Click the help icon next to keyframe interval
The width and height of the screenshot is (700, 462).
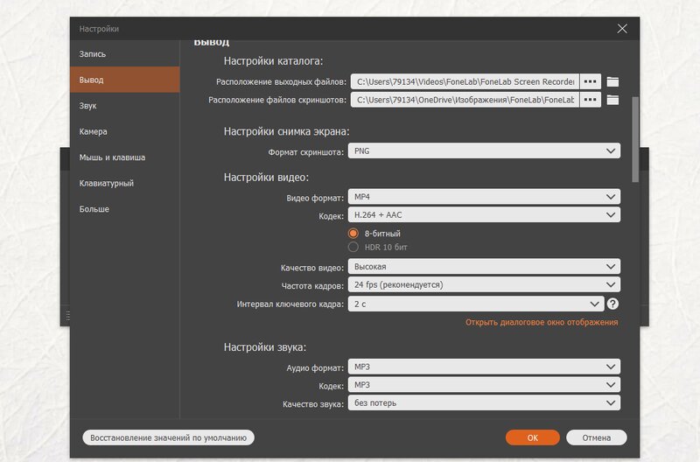pyautogui.click(x=613, y=304)
